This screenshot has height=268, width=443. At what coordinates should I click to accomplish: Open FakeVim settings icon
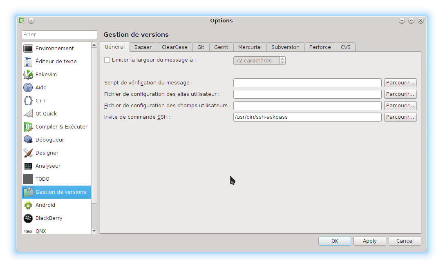[x=28, y=75]
